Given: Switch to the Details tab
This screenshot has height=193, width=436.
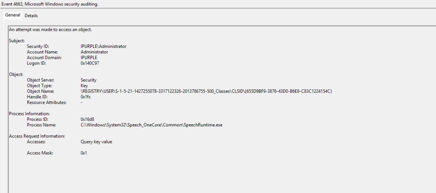Looking at the screenshot, I should pyautogui.click(x=31, y=16).
